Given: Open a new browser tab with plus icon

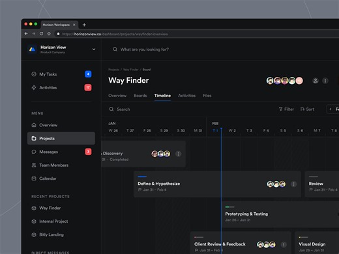Looking at the screenshot, I should click(x=84, y=25).
